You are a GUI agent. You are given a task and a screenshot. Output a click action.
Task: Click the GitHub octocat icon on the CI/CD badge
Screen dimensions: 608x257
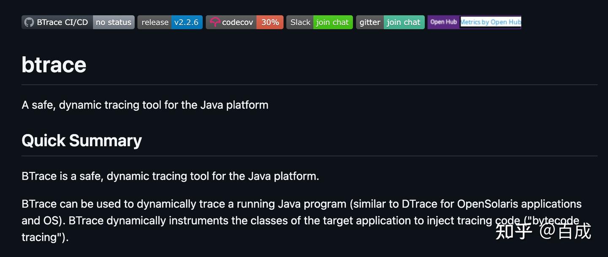29,22
